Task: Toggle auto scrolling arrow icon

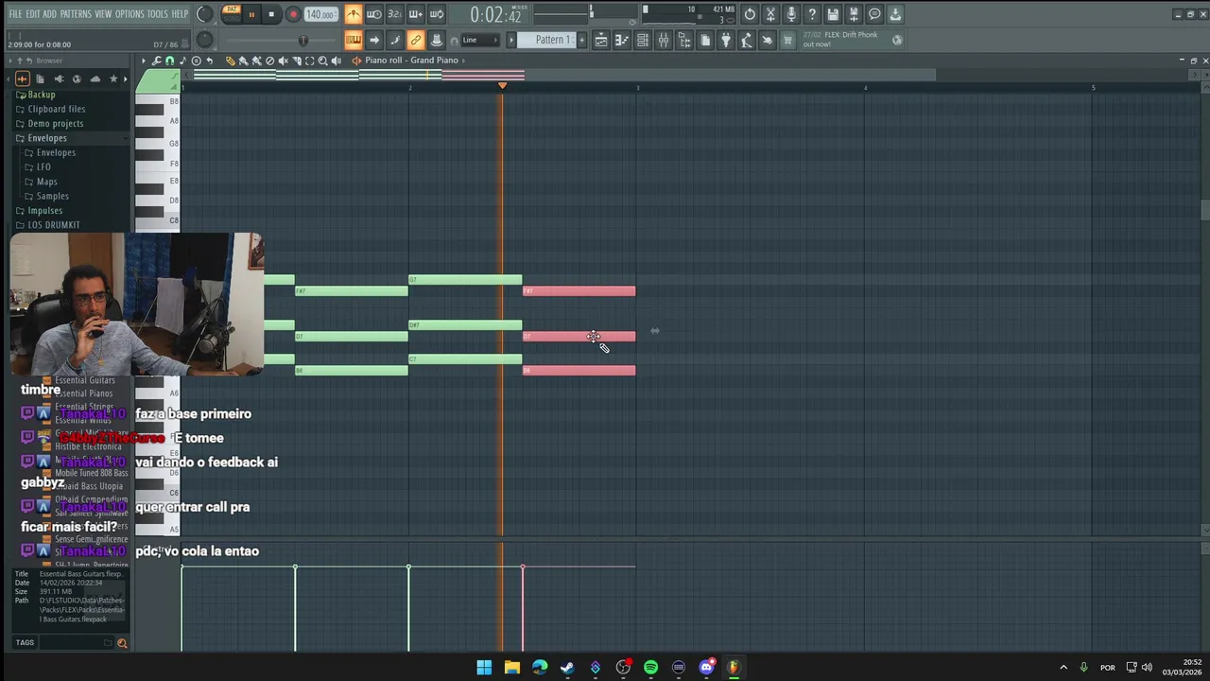Action: pos(373,40)
